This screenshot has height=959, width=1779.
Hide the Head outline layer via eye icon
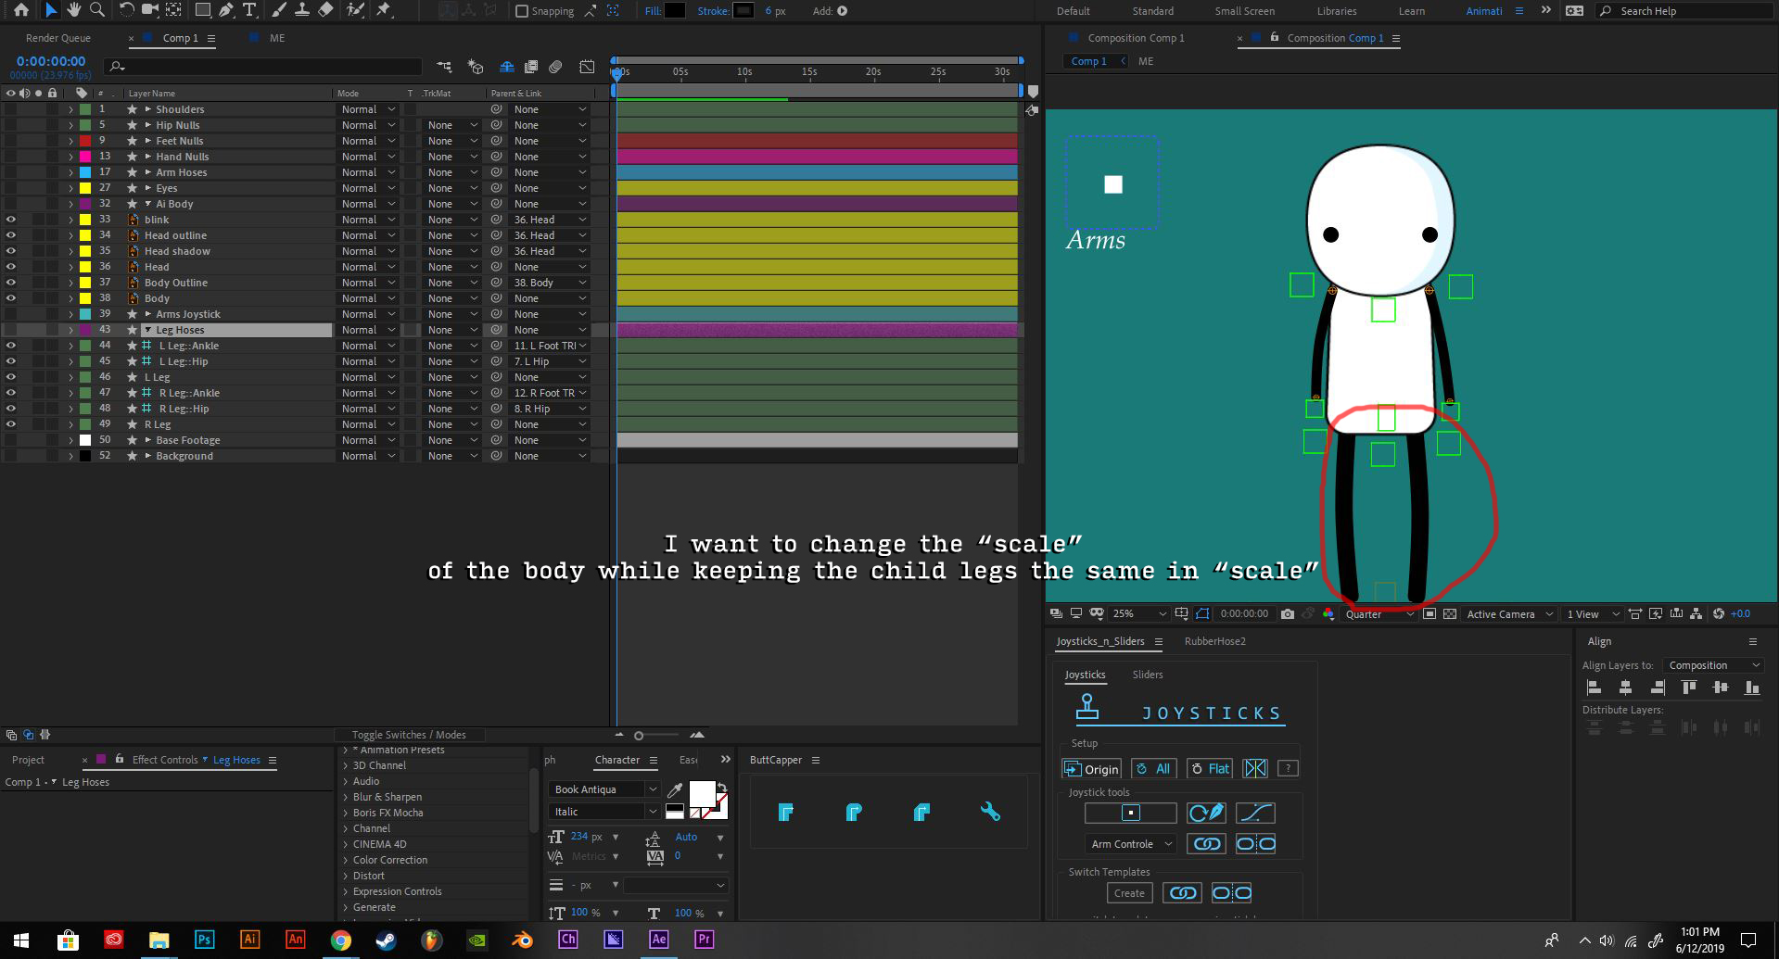click(11, 235)
